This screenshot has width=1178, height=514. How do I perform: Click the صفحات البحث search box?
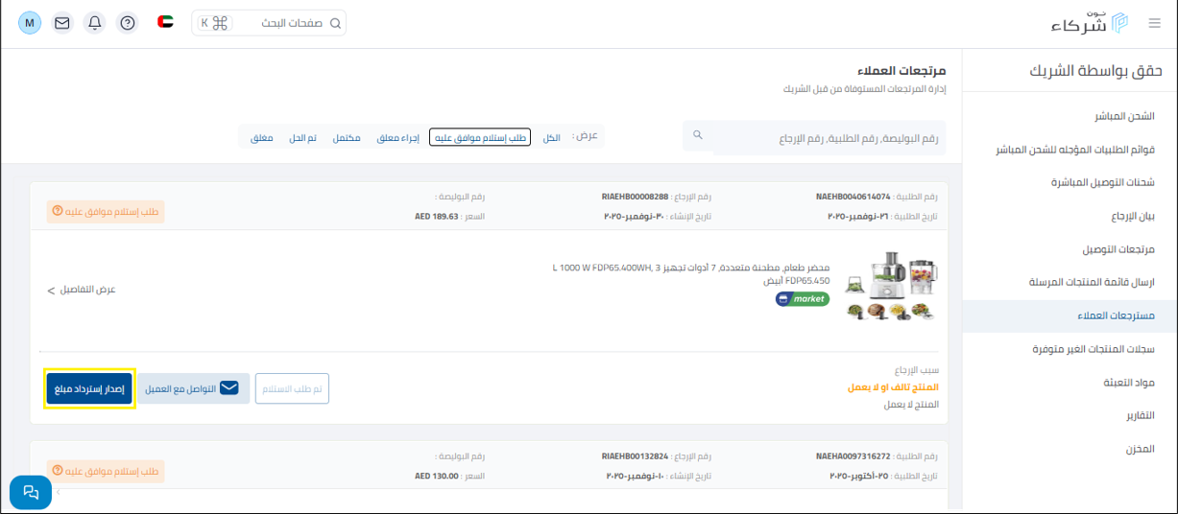coord(269,23)
